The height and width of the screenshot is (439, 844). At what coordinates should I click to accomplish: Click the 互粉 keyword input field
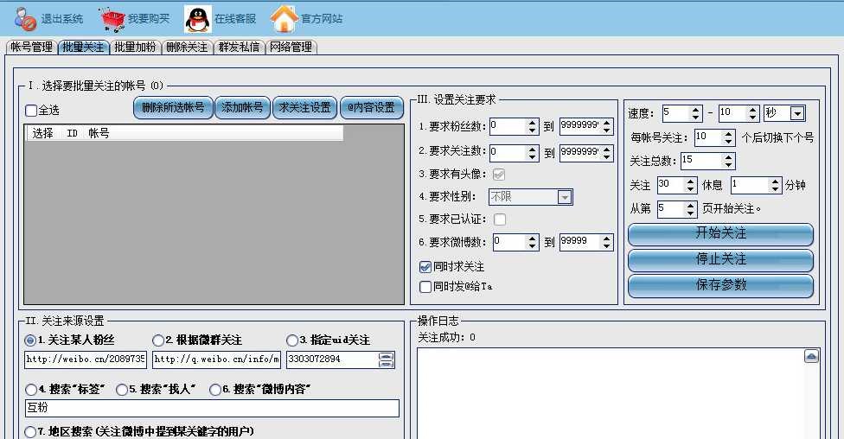[212, 409]
